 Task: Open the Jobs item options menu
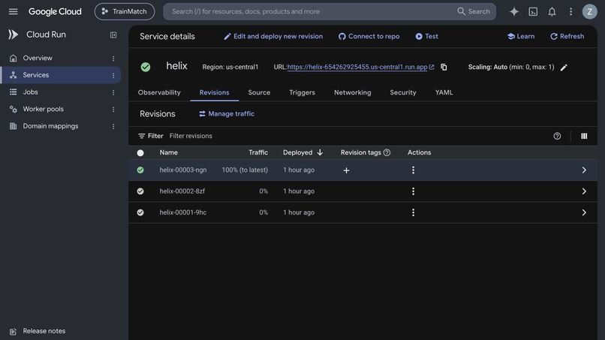[113, 92]
